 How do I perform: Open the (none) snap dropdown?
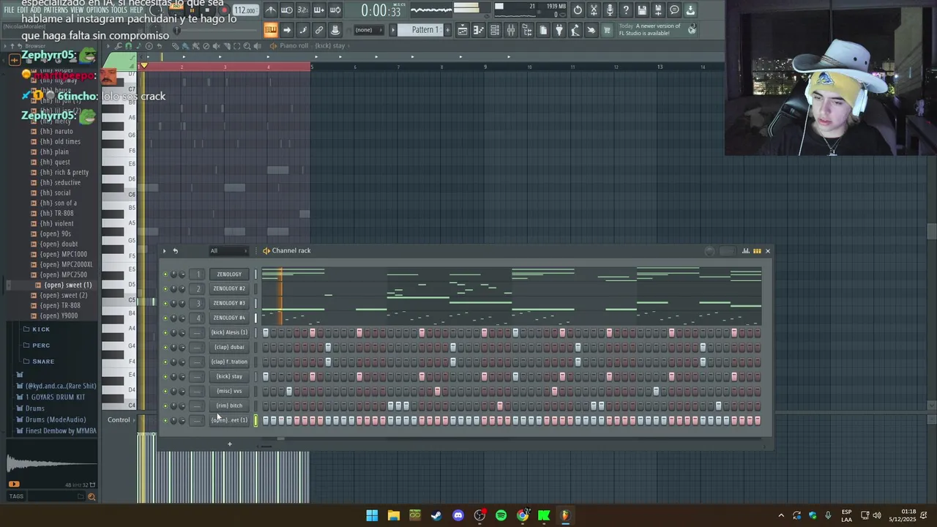point(368,30)
